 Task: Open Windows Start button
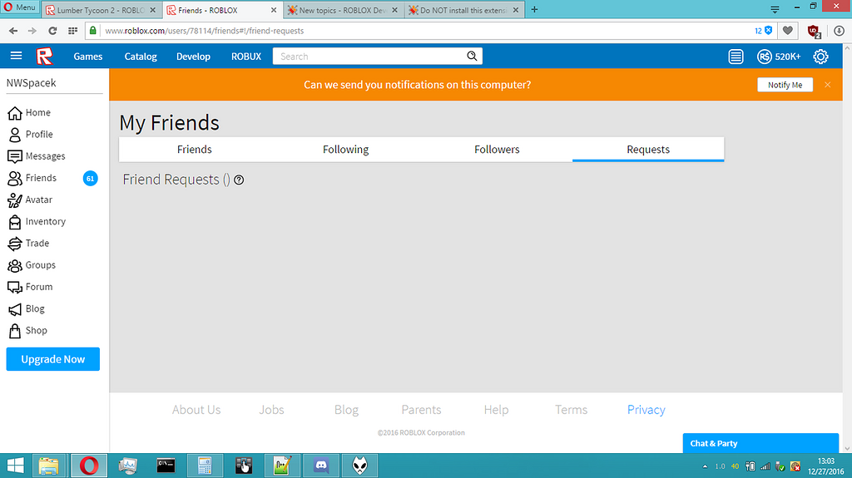pos(15,466)
